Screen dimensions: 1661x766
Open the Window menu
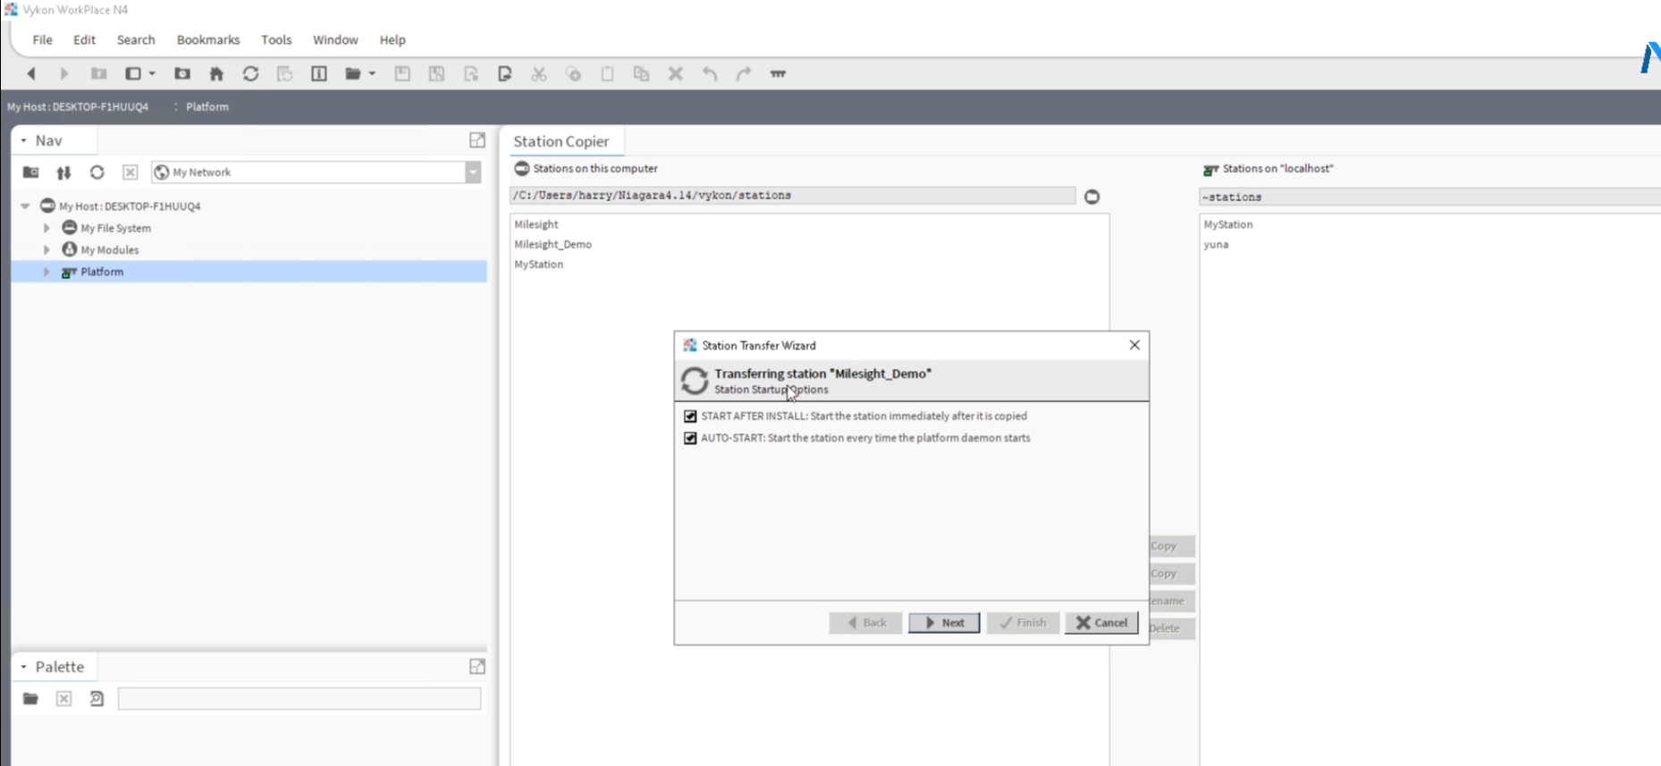335,40
